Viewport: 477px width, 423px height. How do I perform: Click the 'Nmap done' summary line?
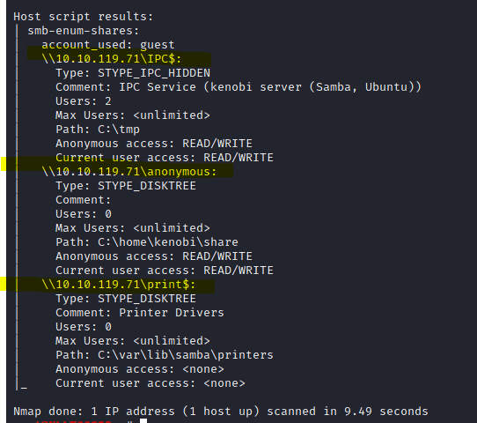tap(221, 412)
